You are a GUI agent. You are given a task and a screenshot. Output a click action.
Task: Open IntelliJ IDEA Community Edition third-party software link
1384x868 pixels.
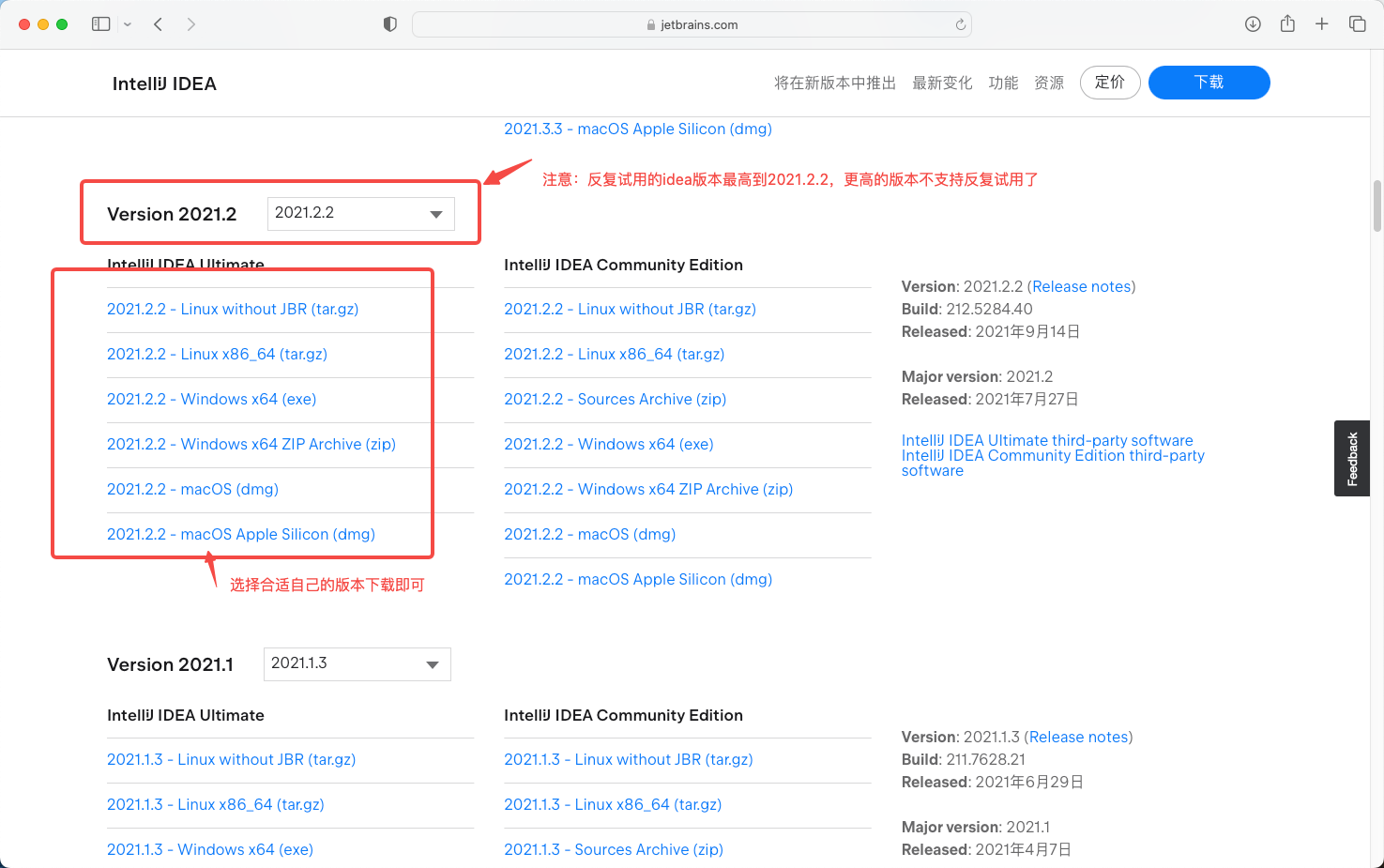pos(1053,463)
